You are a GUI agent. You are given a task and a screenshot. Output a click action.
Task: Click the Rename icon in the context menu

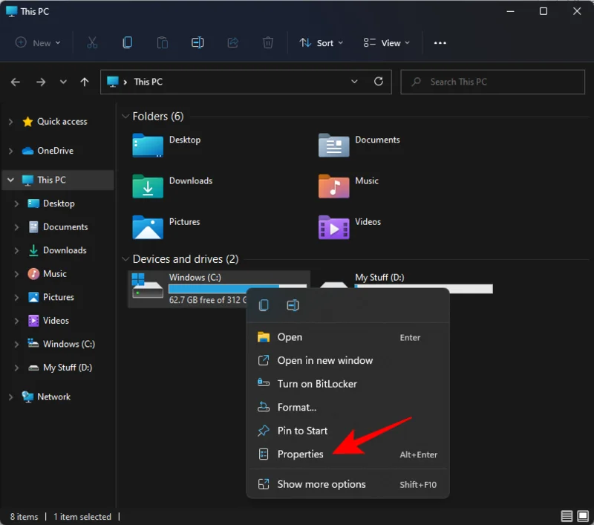294,305
